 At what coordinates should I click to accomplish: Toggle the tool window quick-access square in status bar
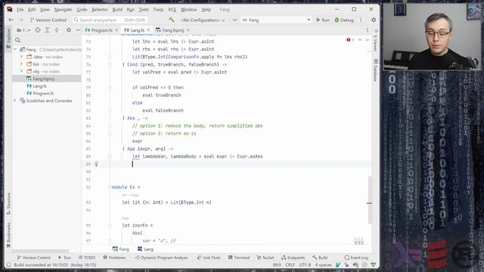[8, 264]
